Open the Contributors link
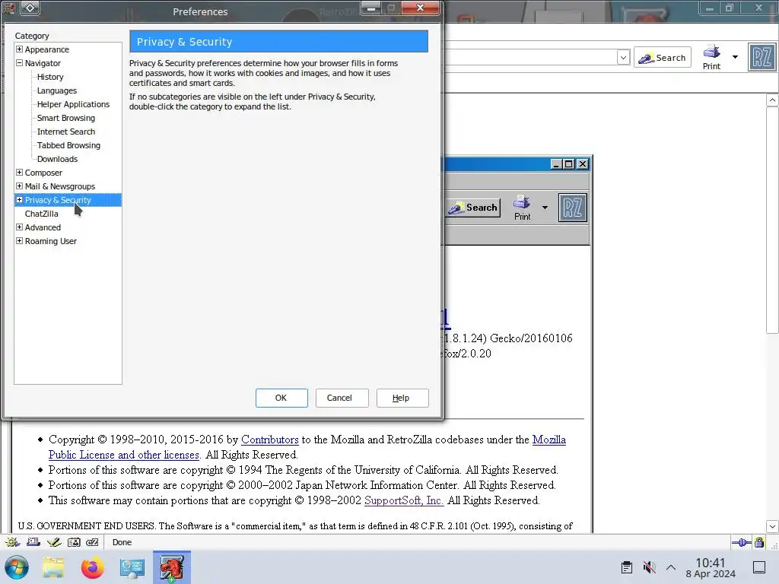 [270, 440]
